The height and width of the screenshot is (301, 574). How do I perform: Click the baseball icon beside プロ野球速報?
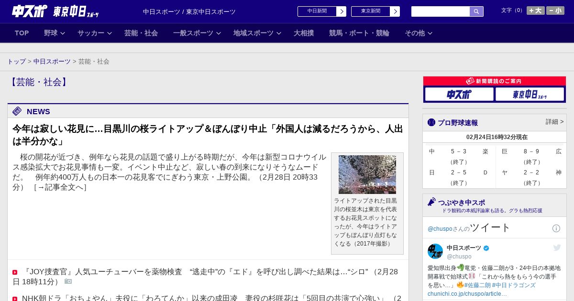pos(431,122)
